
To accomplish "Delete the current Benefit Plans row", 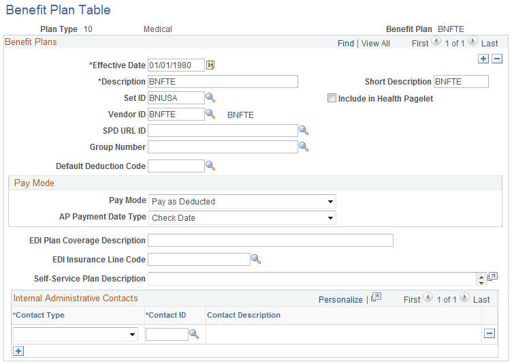I will [497, 59].
